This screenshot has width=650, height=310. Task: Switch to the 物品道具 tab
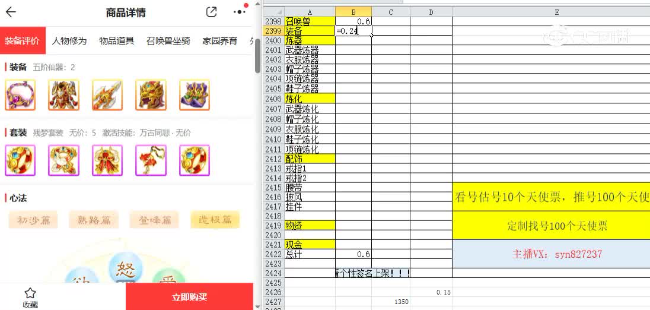coord(116,40)
